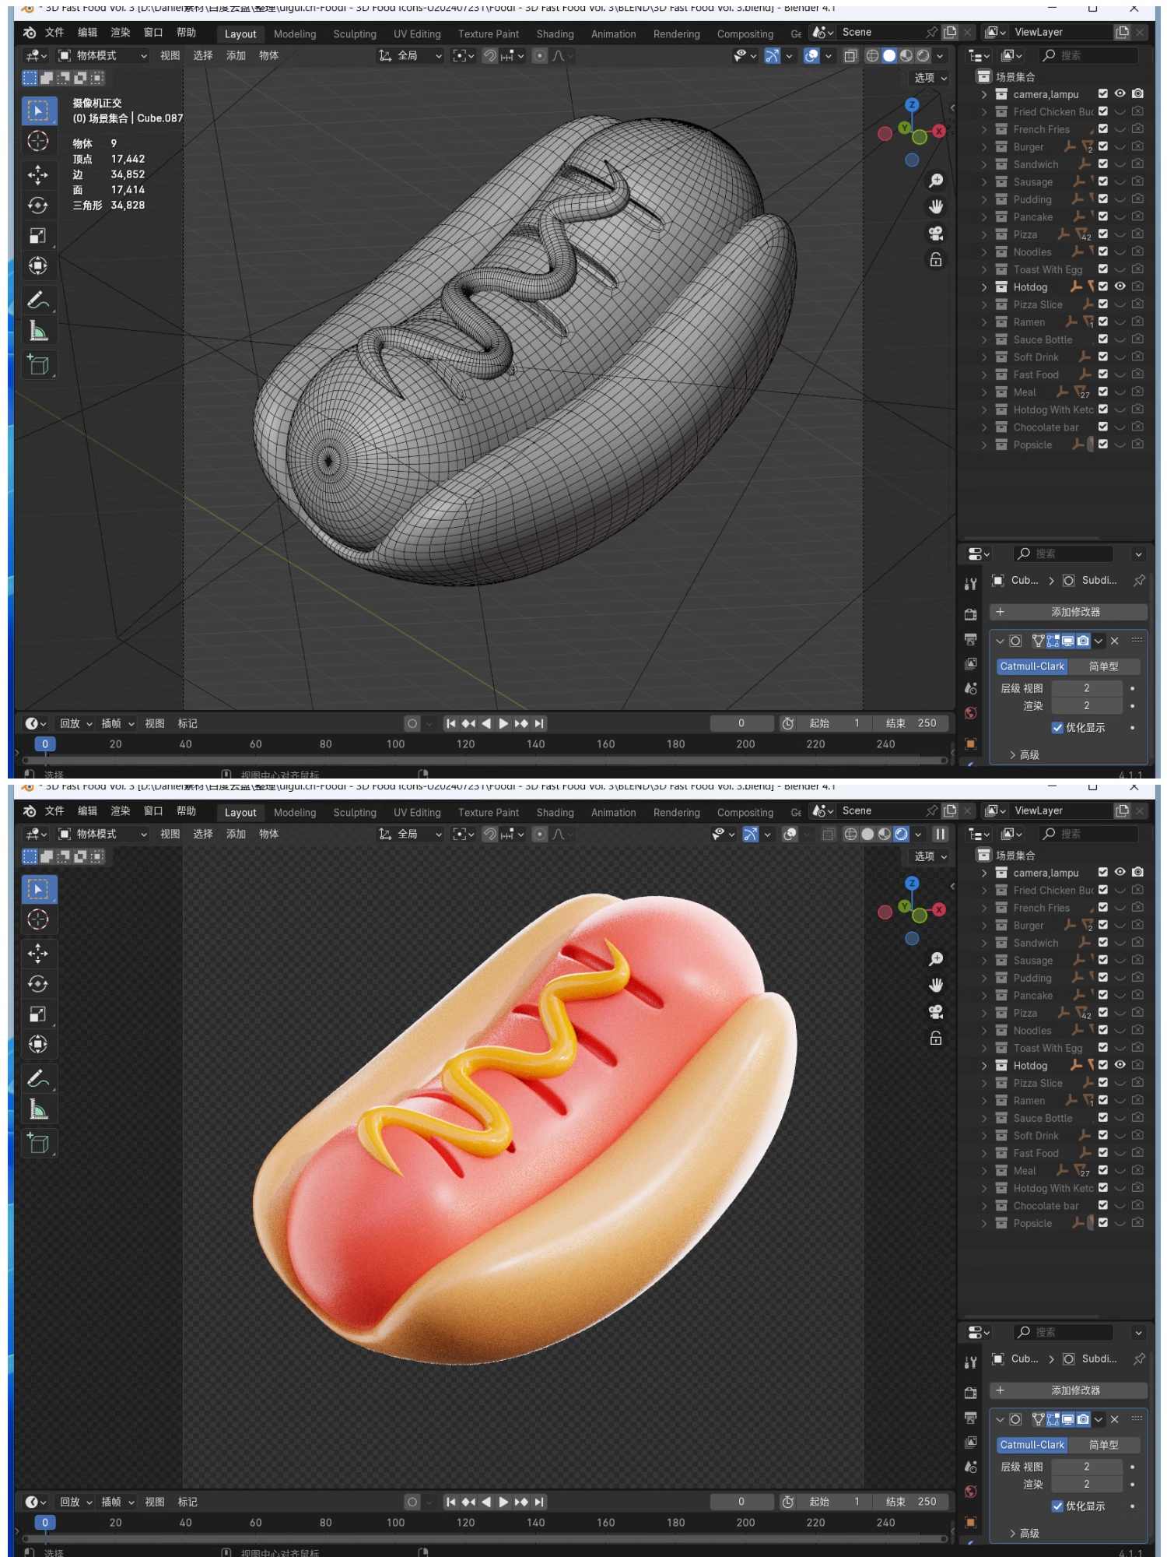
Task: Toggle 优化显示 checkbox in bottom modifier panel
Action: click(x=1057, y=1506)
